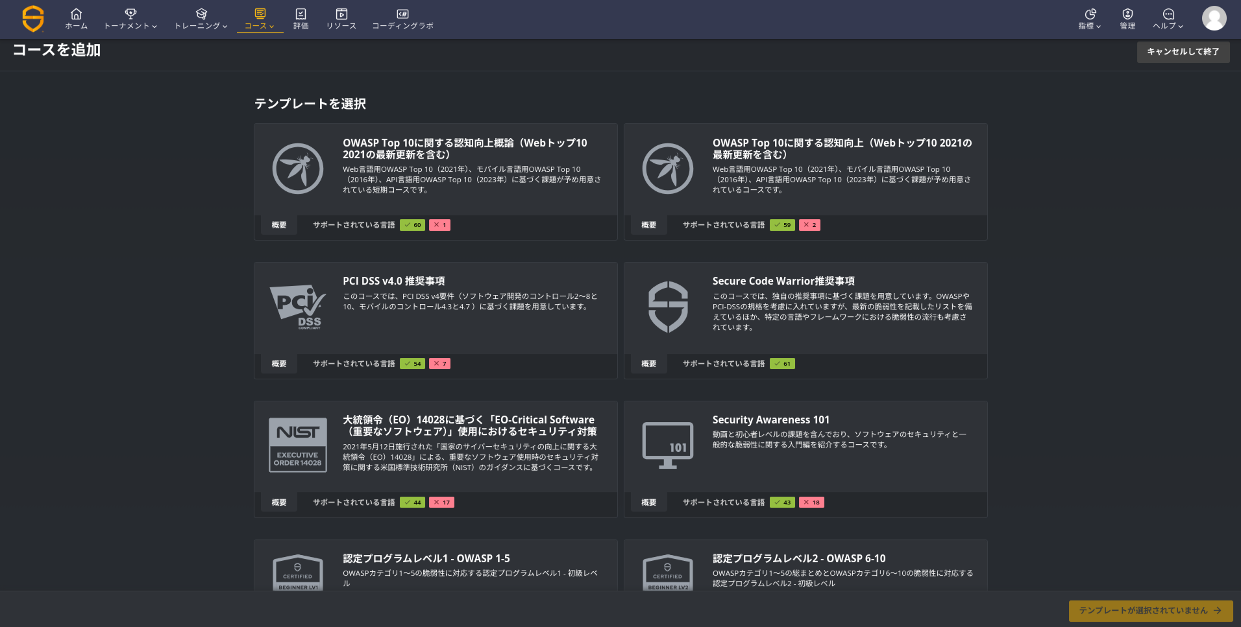The height and width of the screenshot is (627, 1241).
Task: Click green 43 supported languages badge
Action: [x=782, y=503]
